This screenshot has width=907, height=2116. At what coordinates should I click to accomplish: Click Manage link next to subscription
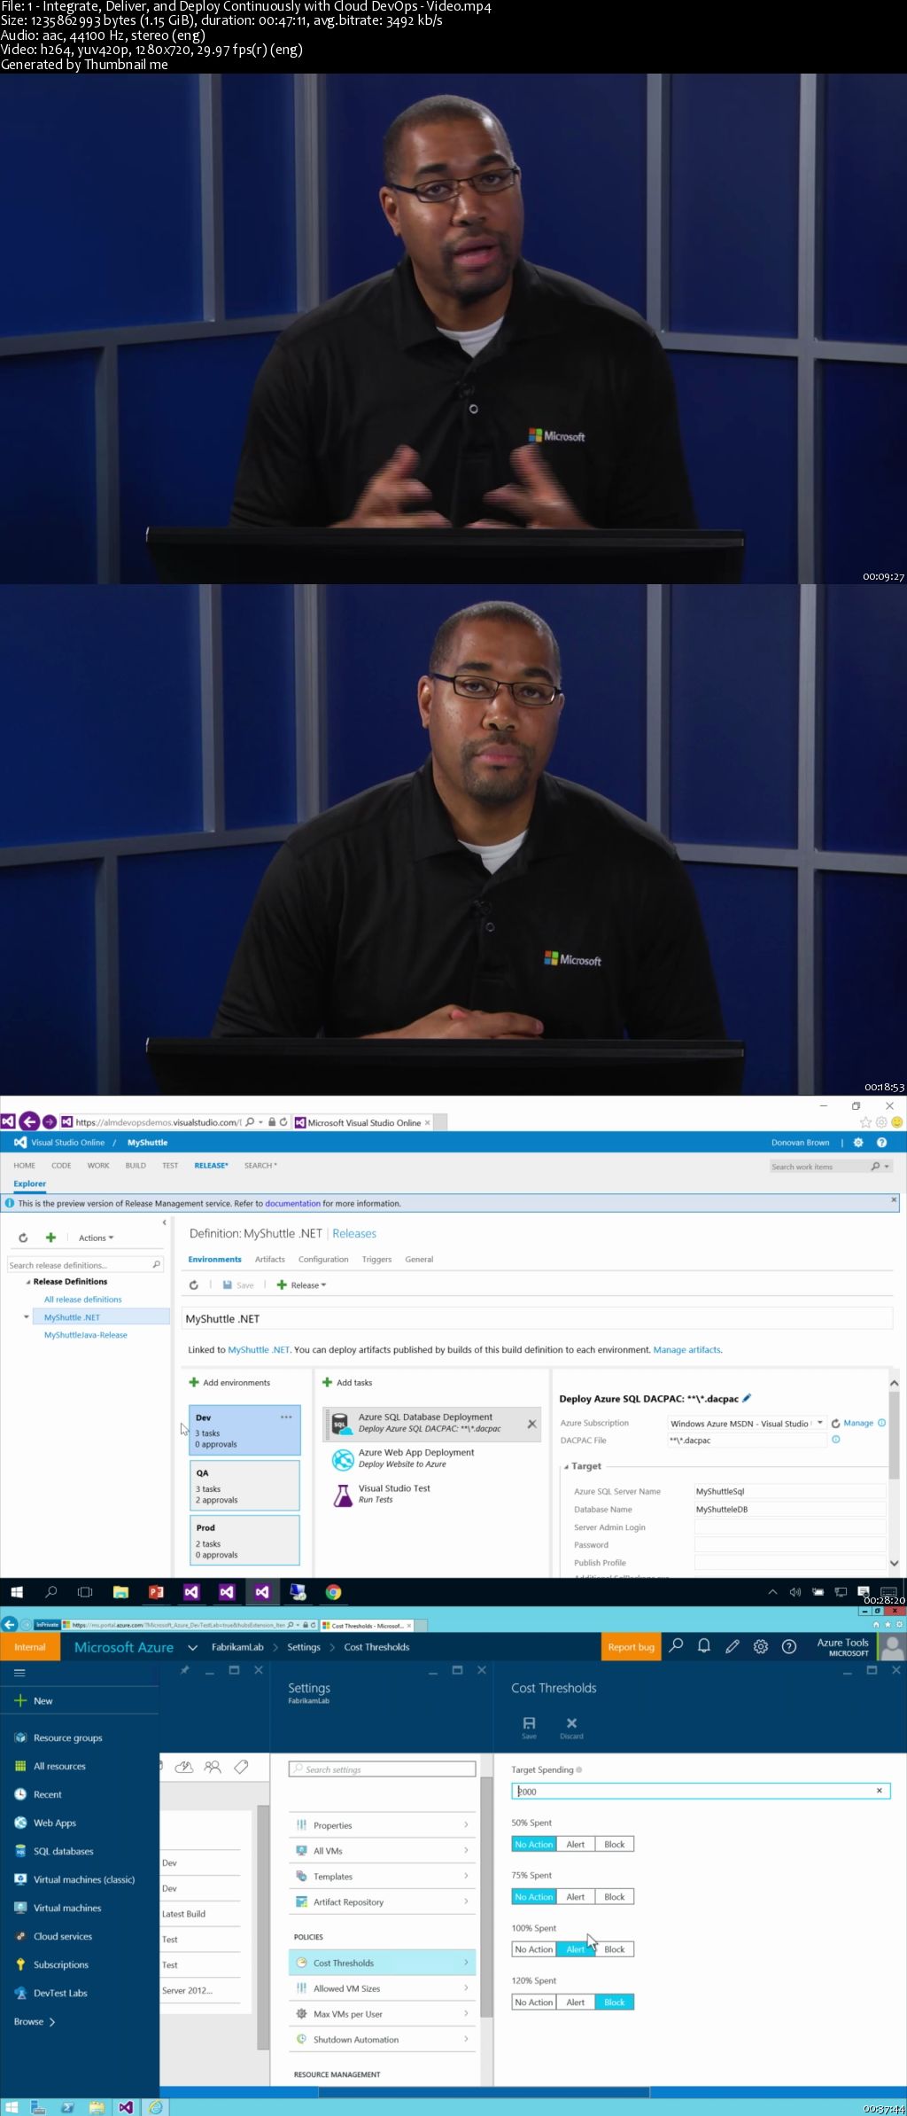click(x=857, y=1423)
